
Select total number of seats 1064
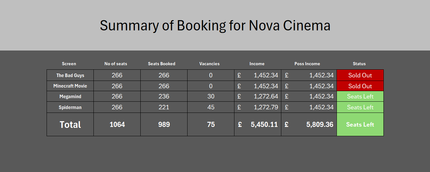click(117, 124)
